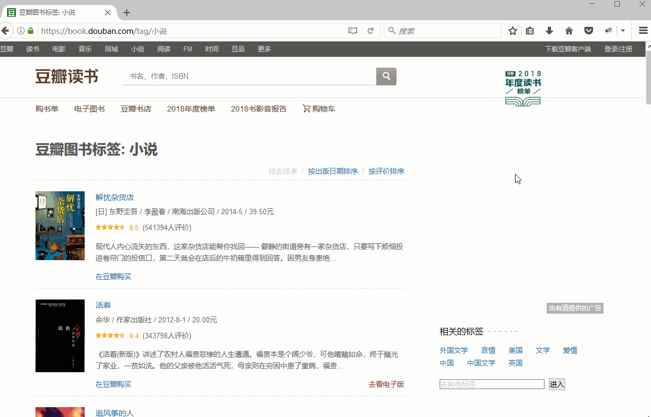The height and width of the screenshot is (417, 651).
Task: Click the 去其他标签 input field
Action: coord(492,384)
